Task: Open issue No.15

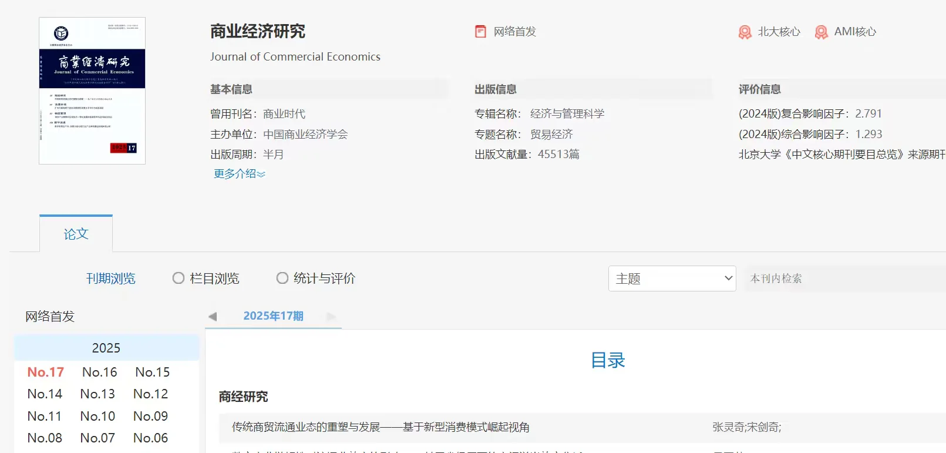Action: click(x=153, y=372)
